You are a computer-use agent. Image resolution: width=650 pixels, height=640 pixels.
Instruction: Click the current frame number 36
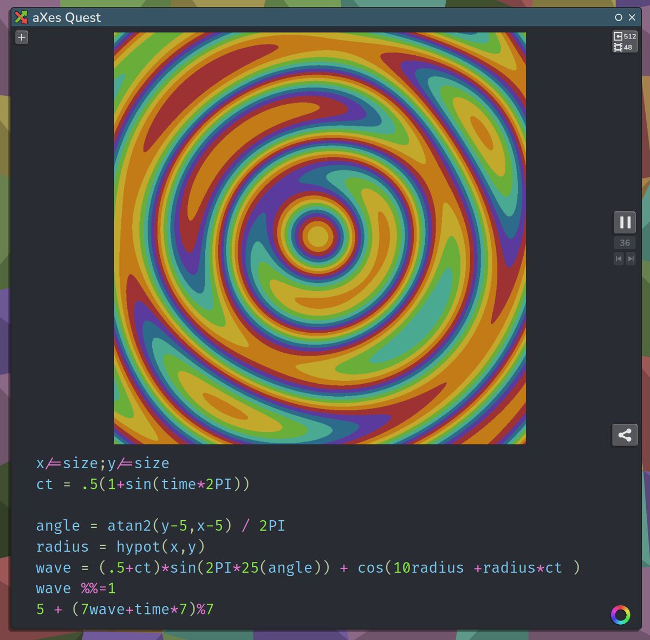[625, 243]
